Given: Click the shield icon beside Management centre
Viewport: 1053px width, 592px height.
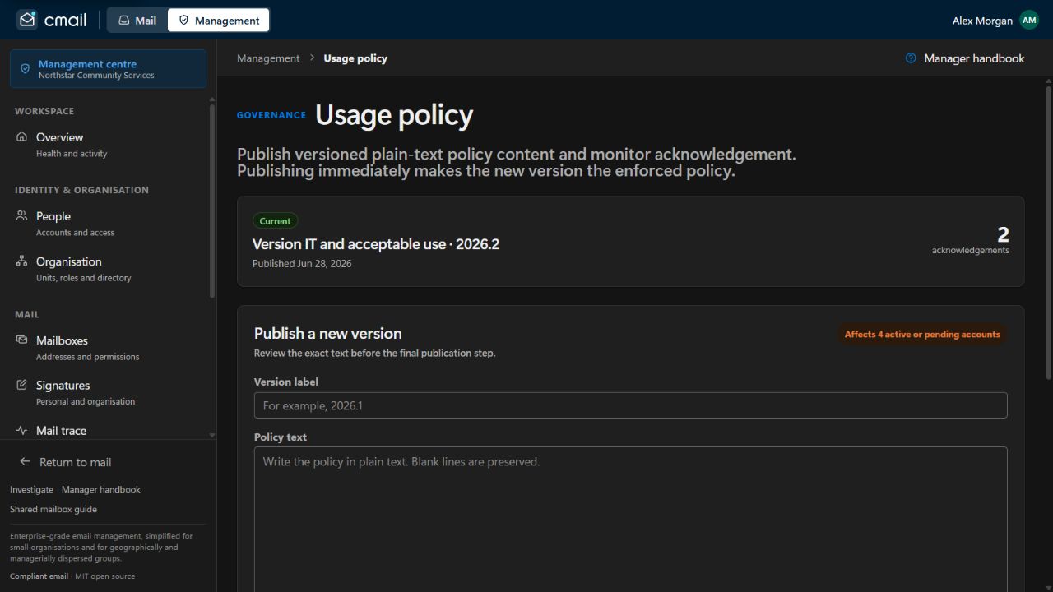Looking at the screenshot, I should pos(25,69).
